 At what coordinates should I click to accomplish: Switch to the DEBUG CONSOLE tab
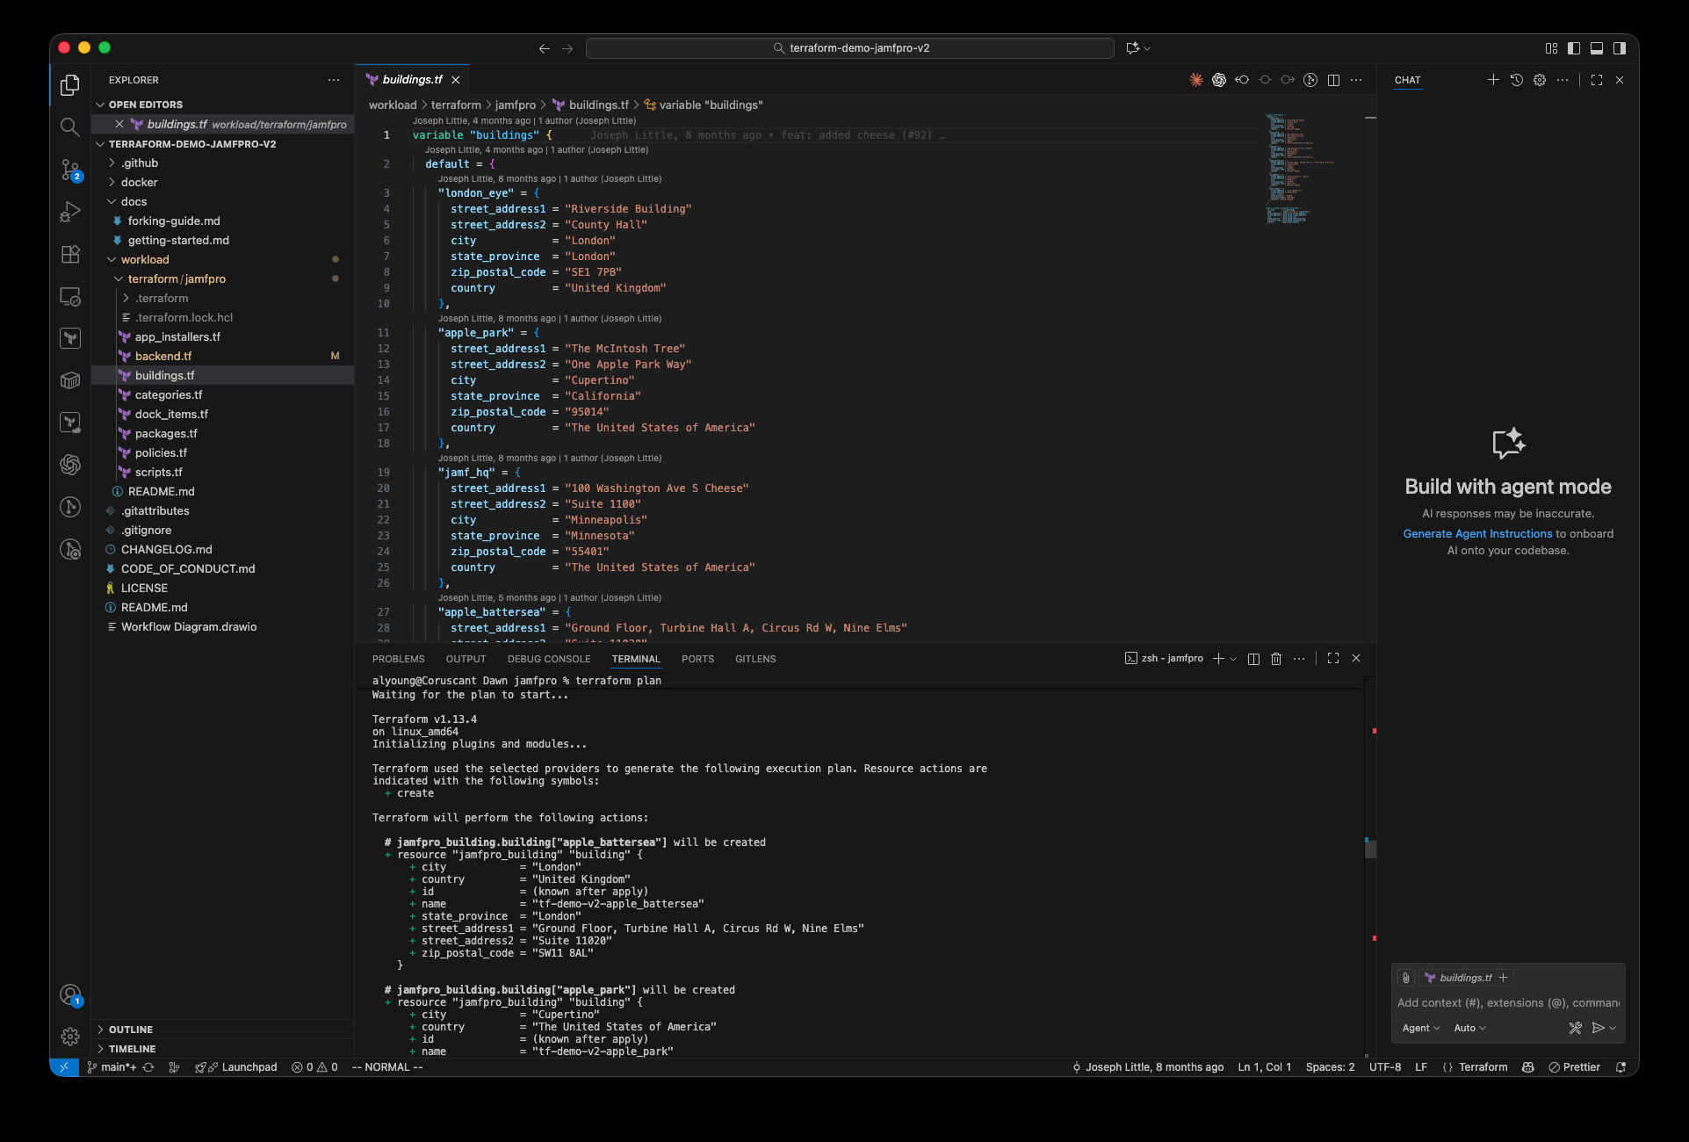point(548,659)
